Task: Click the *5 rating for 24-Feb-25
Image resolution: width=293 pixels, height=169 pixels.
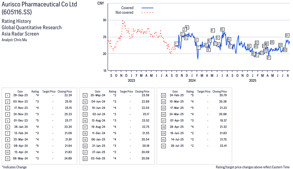Action: [192, 95]
